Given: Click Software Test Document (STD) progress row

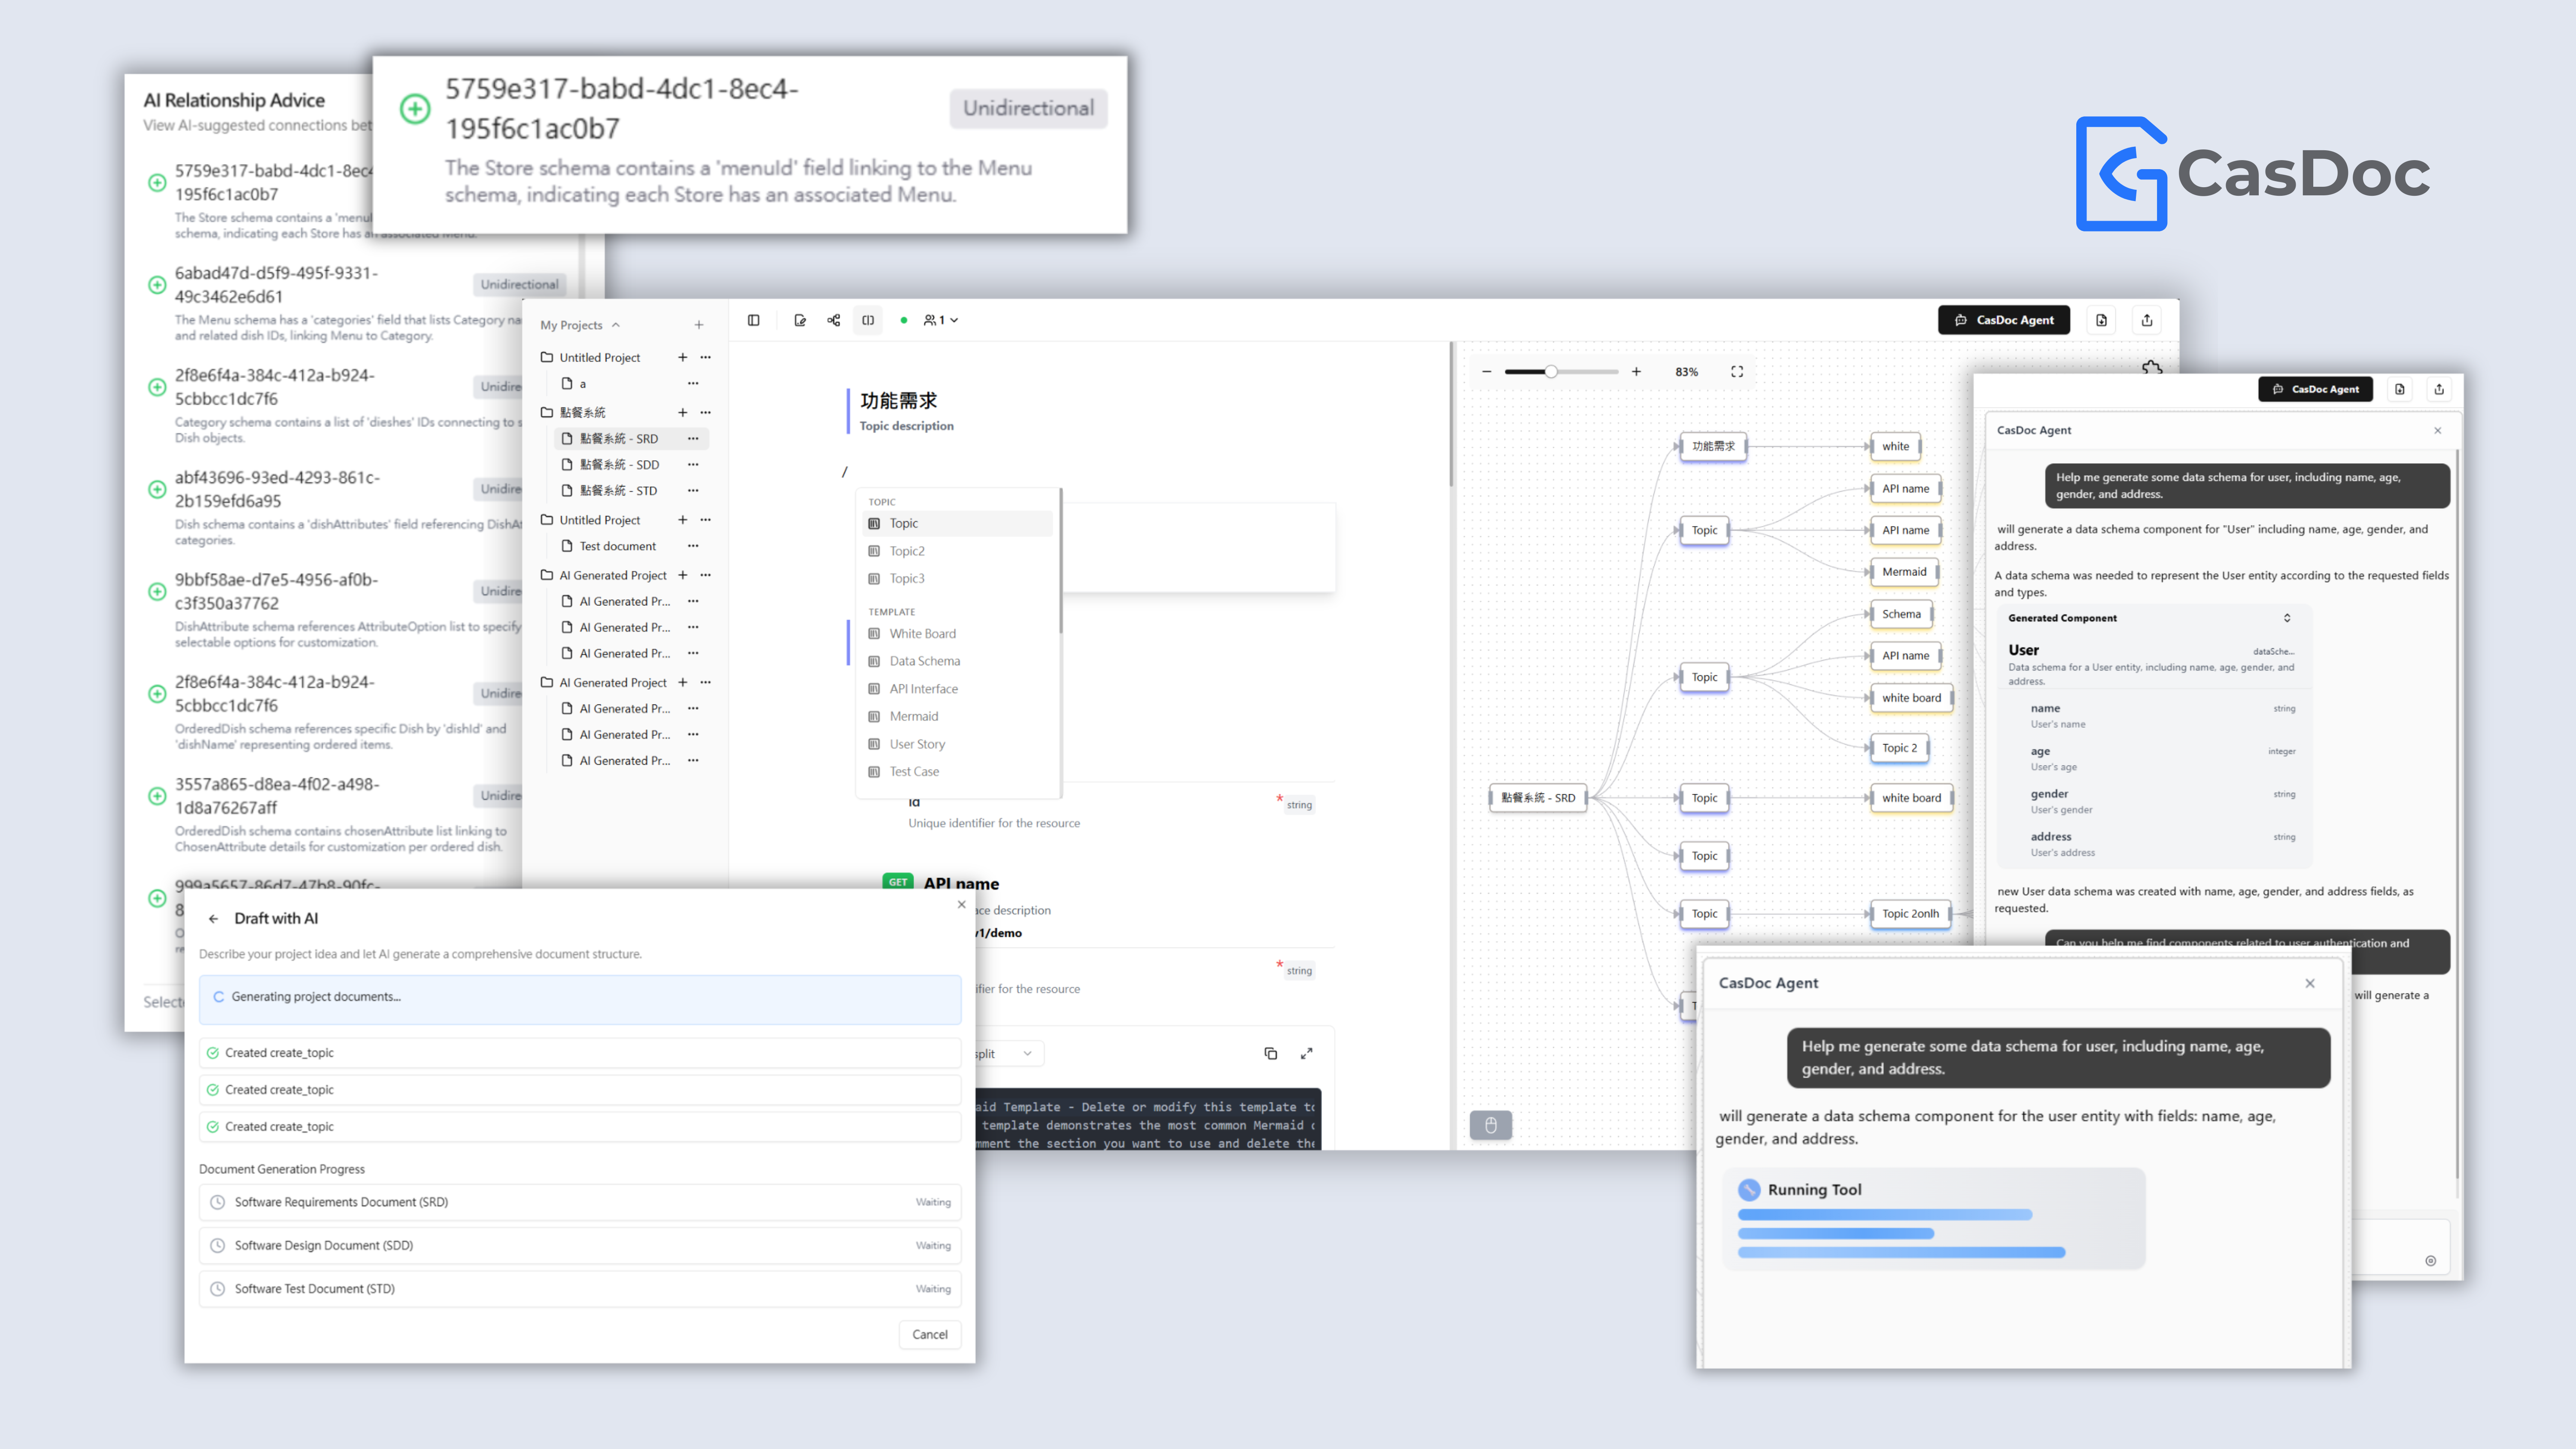Looking at the screenshot, I should [x=580, y=1289].
